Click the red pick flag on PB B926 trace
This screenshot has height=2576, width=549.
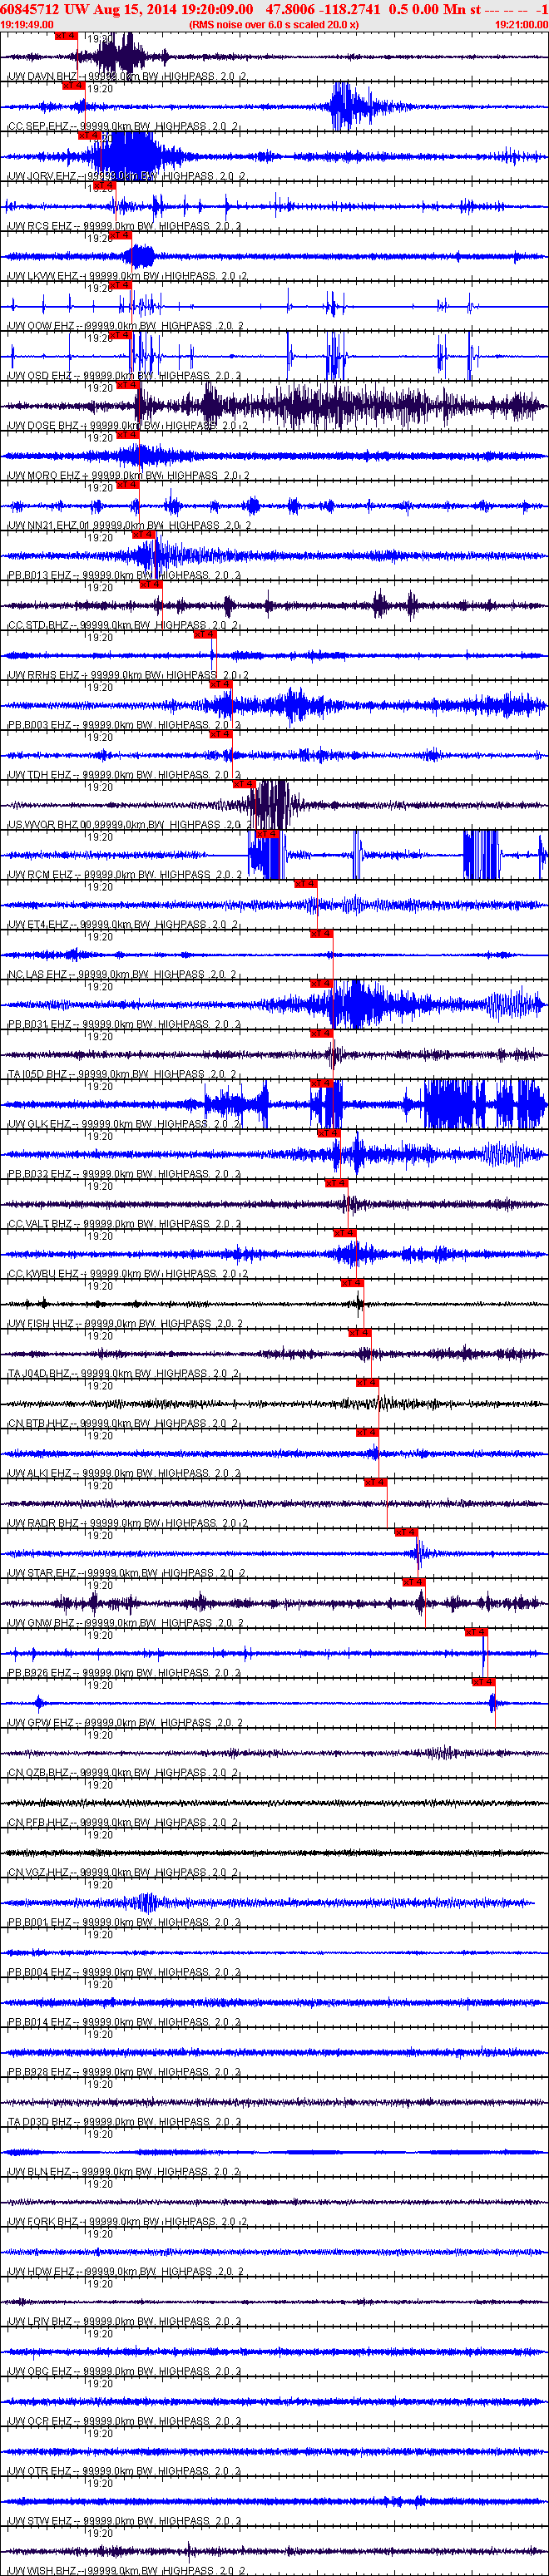[475, 1632]
